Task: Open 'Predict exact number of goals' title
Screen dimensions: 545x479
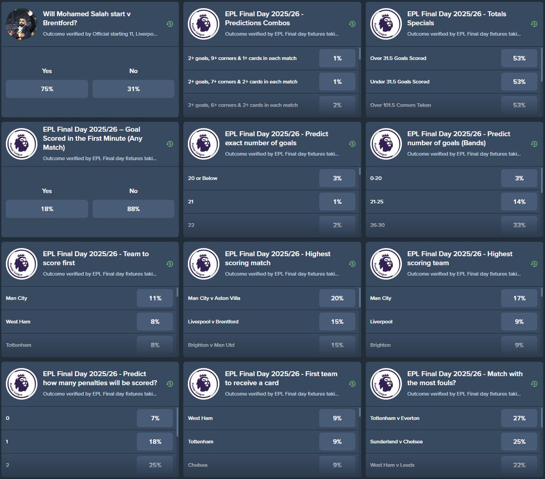Action: click(277, 138)
